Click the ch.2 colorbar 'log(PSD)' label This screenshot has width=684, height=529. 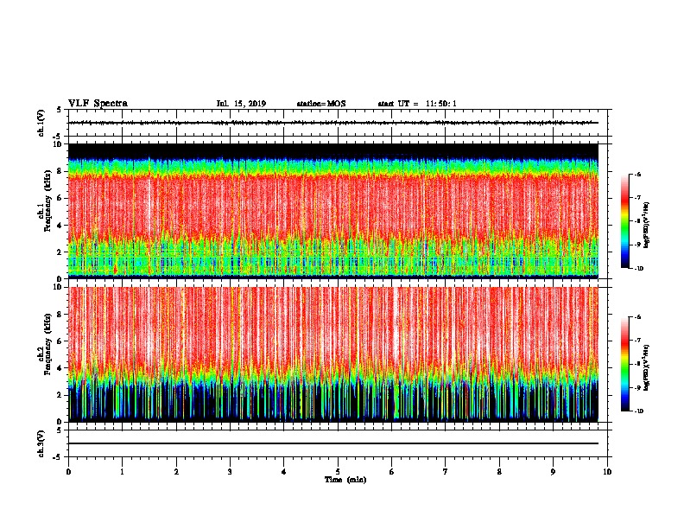click(x=646, y=367)
